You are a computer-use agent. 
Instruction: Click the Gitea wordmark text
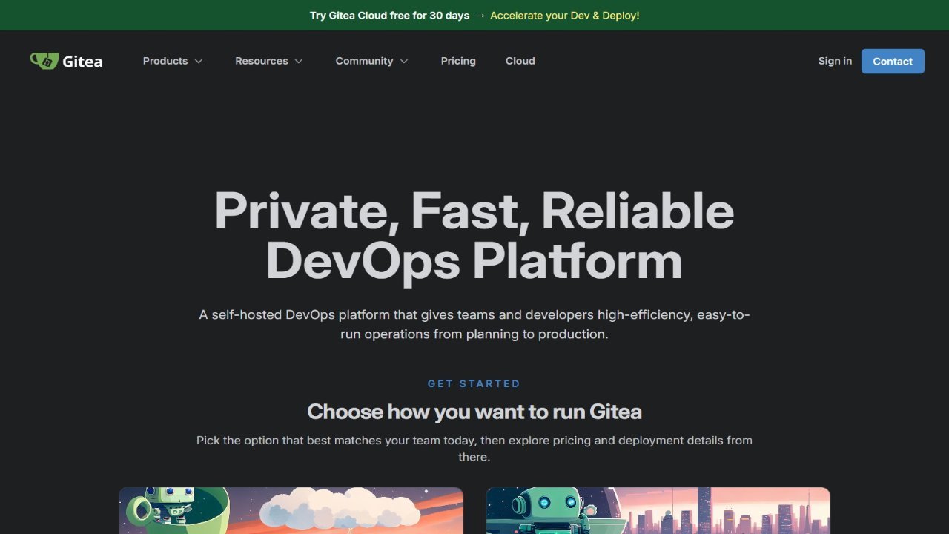pos(82,62)
